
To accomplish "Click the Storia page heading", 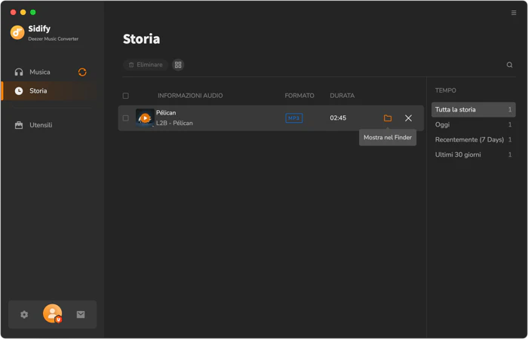I will (x=142, y=39).
